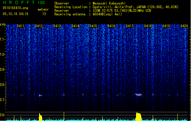Click the large yellow intensity peak near 0417
The width and height of the screenshot is (191, 121).
[139, 116]
